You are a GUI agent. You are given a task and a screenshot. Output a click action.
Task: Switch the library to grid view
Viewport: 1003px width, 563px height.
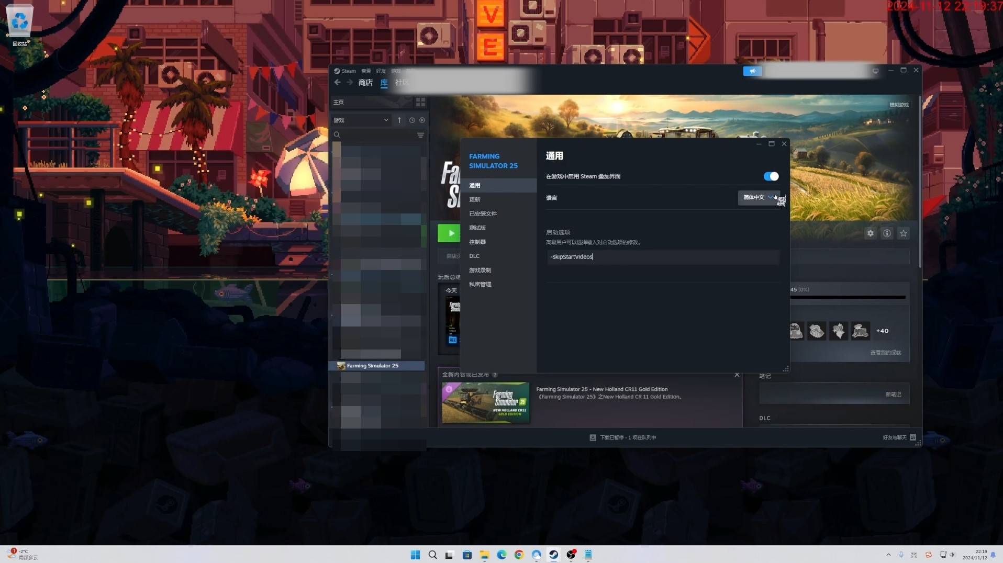click(x=420, y=102)
